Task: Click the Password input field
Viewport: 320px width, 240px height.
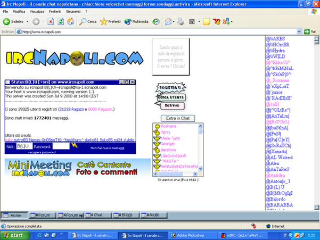Action: pos(61,146)
